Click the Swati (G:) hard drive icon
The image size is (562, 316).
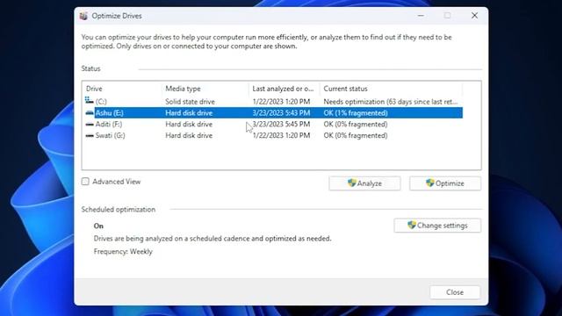pyautogui.click(x=90, y=135)
